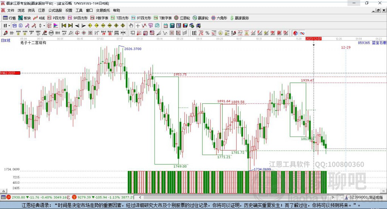
Task: Open the 六角形 hexagon chart
Action: pyautogui.click(x=219, y=18)
